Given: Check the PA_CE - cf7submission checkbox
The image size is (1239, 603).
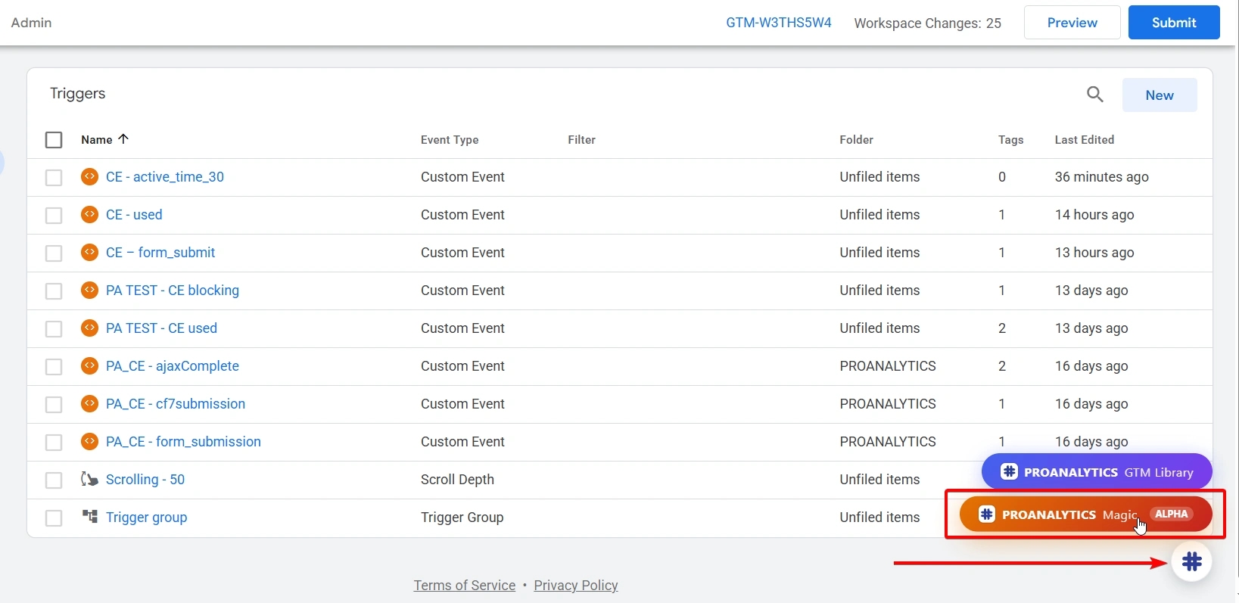Looking at the screenshot, I should point(54,405).
